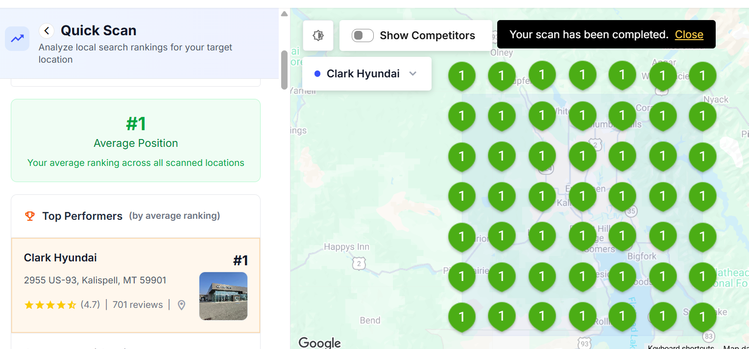The width and height of the screenshot is (749, 349).
Task: Click the trending chart icon beside Quick Scan
Action: coord(17,38)
